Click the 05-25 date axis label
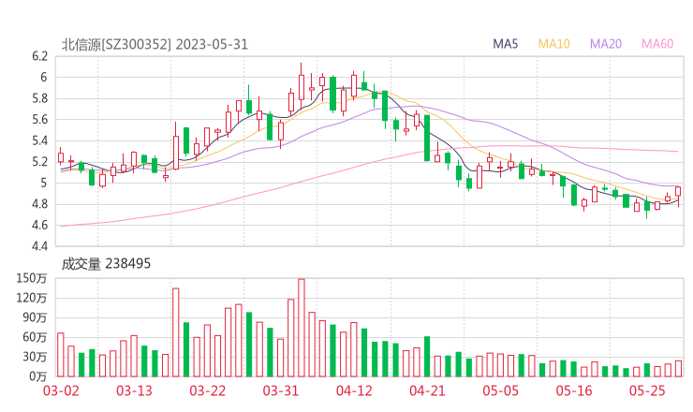Viewport: 693px width, 412px height. 647,390
